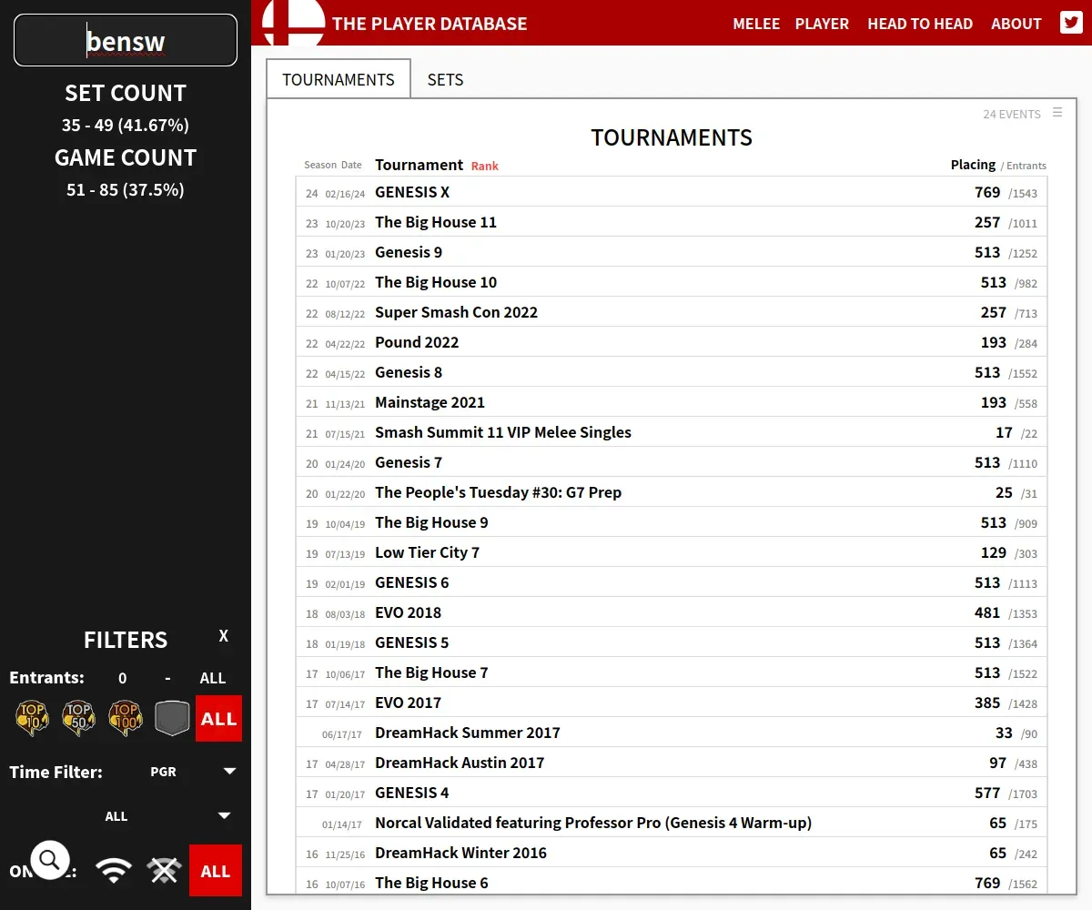
Task: Click the Entrants minimum value 0
Action: [123, 678]
